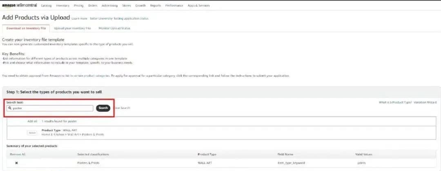Open the Variation Wizard link
Image resolution: width=441 pixels, height=171 pixels.
(425, 102)
